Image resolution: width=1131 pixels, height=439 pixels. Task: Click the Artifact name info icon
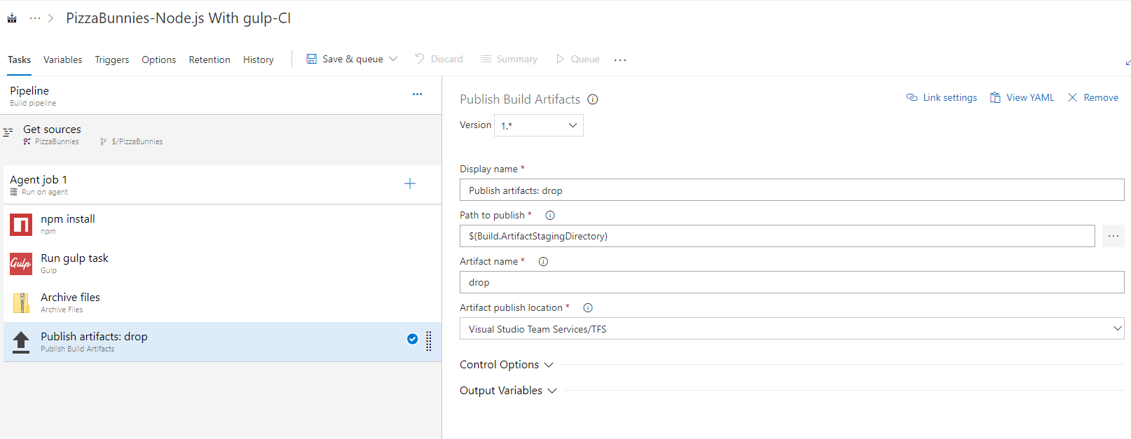click(543, 261)
